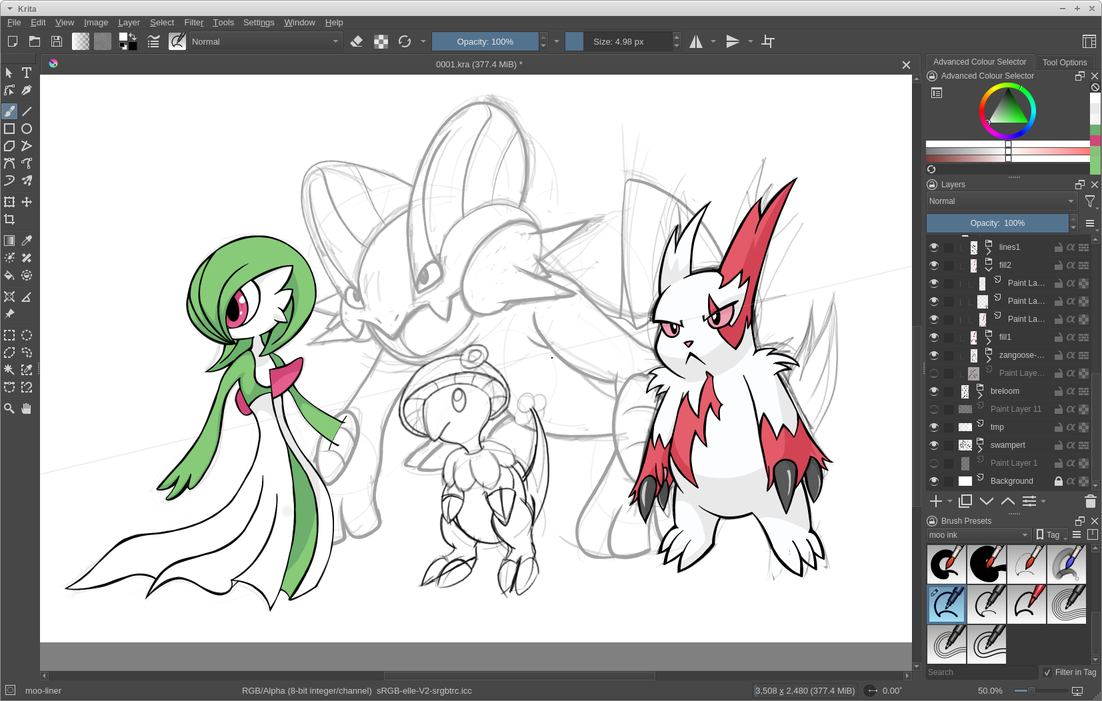Open the wrap around mode icon
This screenshot has width=1102, height=701.
tap(768, 41)
